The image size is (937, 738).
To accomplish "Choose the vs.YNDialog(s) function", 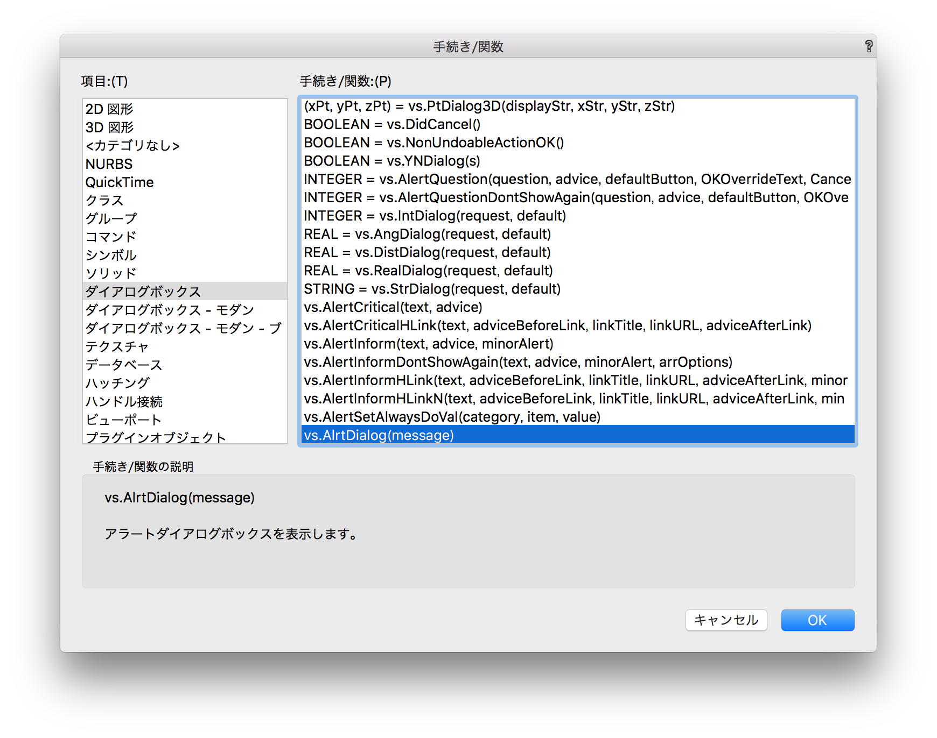I will [x=578, y=161].
